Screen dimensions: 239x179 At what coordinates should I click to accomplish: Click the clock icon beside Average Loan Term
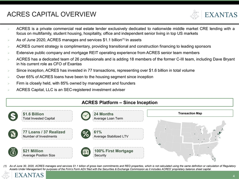point(86,116)
